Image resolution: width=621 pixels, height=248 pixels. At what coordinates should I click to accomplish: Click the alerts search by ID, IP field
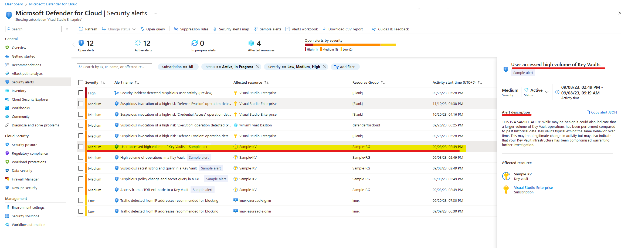click(x=114, y=67)
